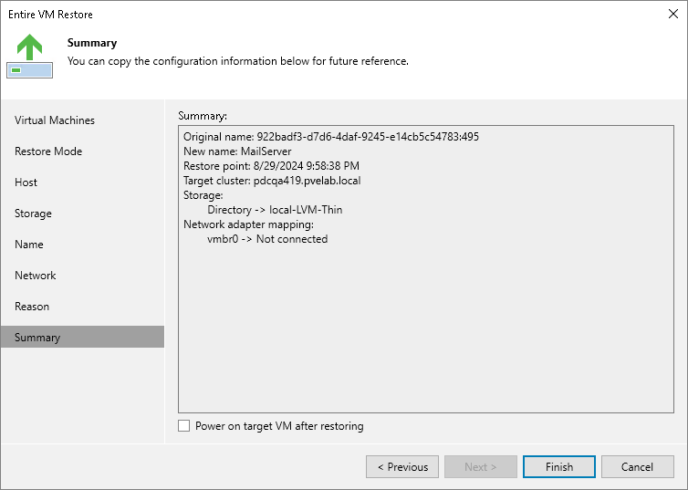Screen dimensions: 688x490
Task: Click the green restore arrow icon
Action: (x=29, y=56)
